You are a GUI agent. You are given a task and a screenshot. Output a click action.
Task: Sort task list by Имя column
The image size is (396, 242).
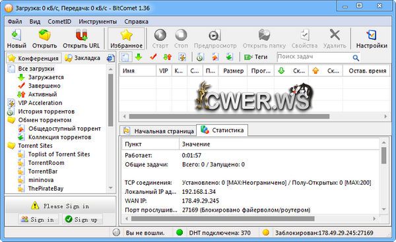tap(138, 71)
